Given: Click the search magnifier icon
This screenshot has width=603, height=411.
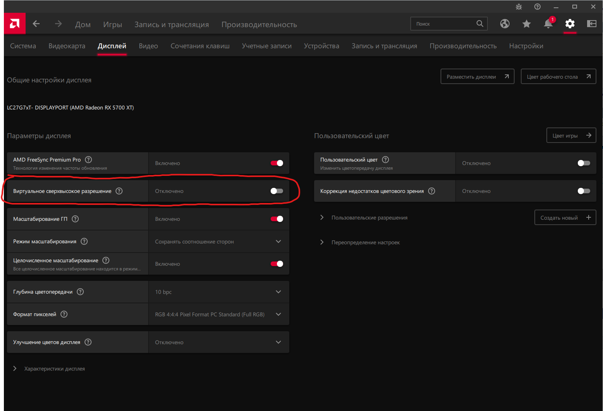Looking at the screenshot, I should coord(480,24).
